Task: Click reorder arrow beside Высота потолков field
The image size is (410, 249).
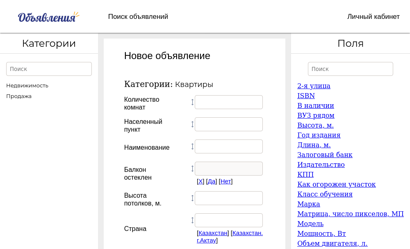Action: (x=192, y=198)
